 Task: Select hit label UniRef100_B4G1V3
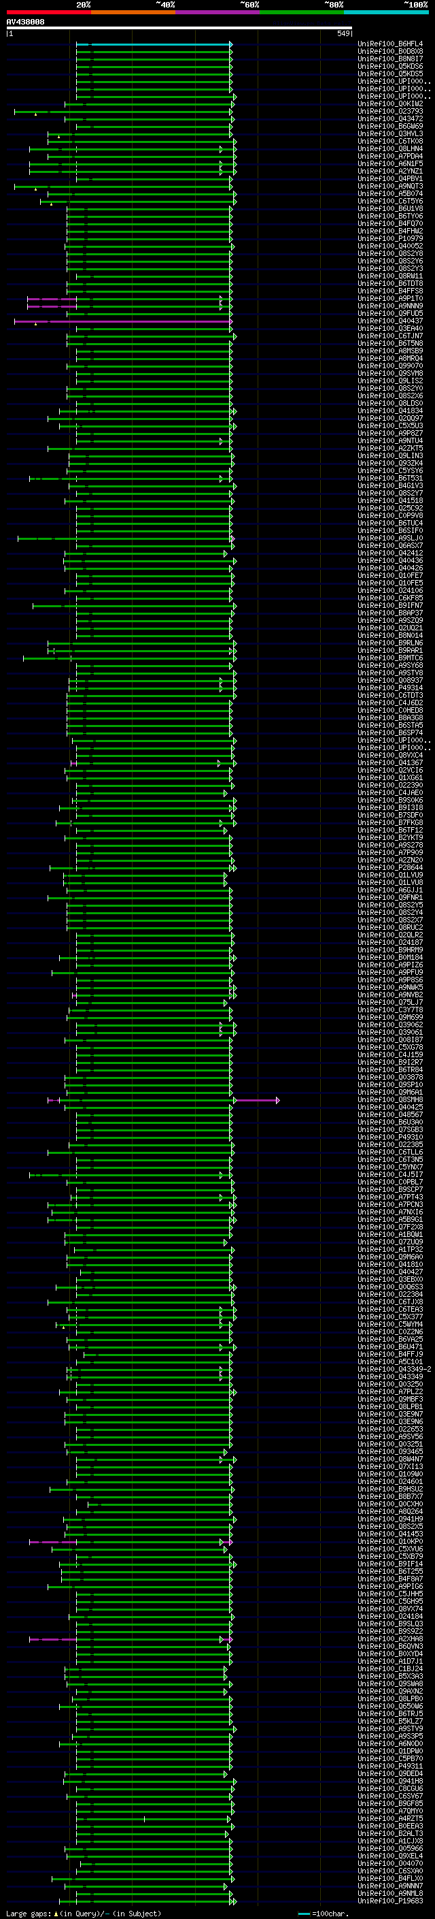coord(390,486)
